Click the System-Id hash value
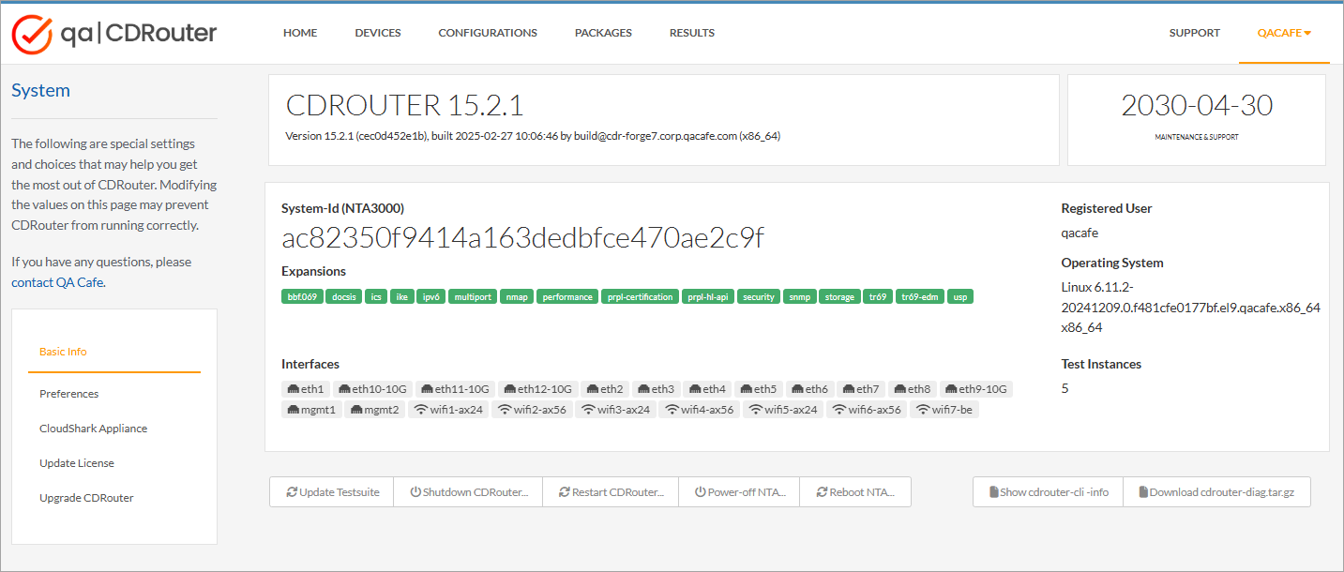This screenshot has height=572, width=1344. tap(522, 238)
